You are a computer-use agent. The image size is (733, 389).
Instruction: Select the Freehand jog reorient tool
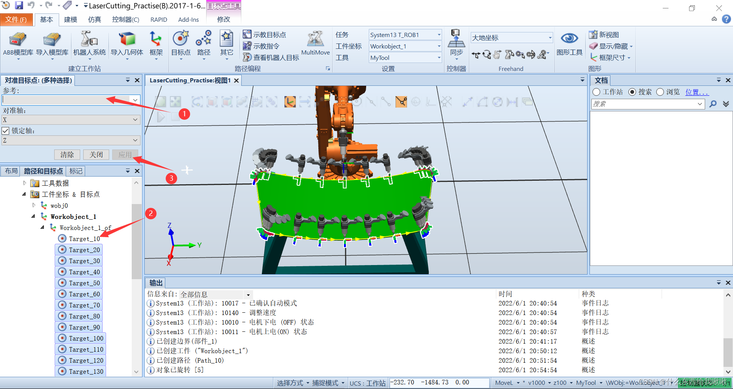531,55
